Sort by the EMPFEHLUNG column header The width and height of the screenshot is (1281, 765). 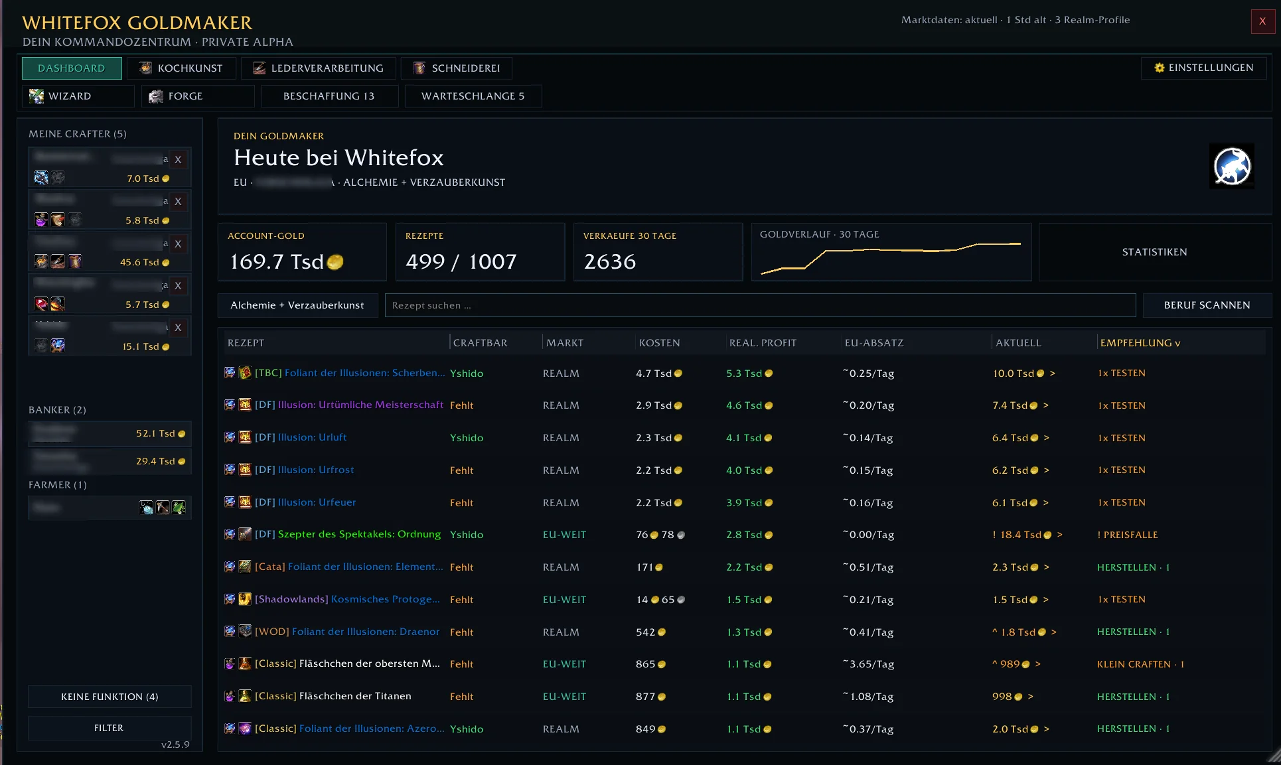coord(1140,343)
